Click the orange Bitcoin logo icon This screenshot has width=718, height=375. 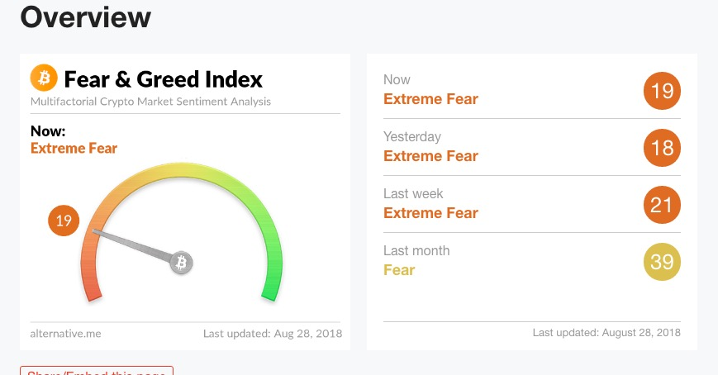44,78
